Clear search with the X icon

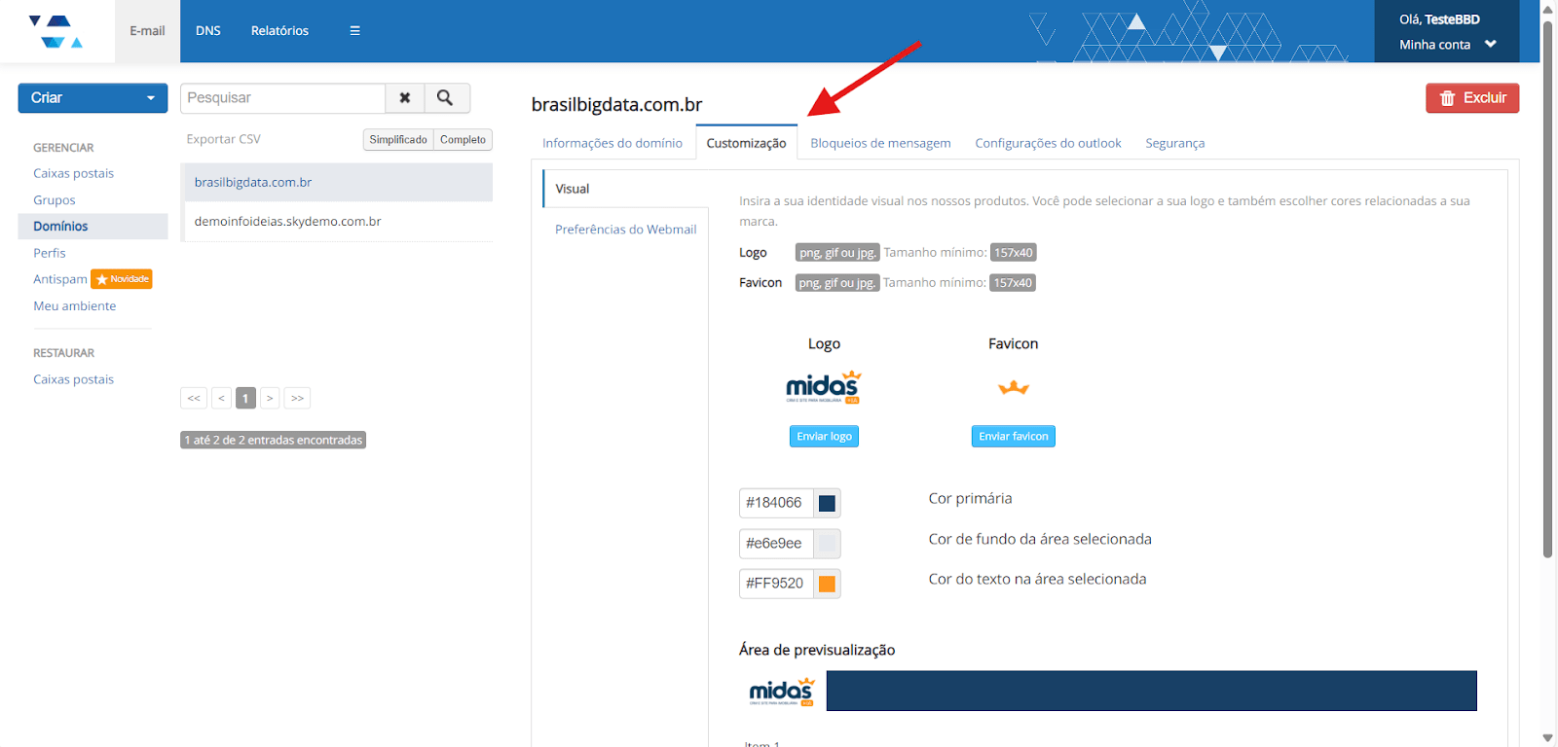pyautogui.click(x=405, y=98)
